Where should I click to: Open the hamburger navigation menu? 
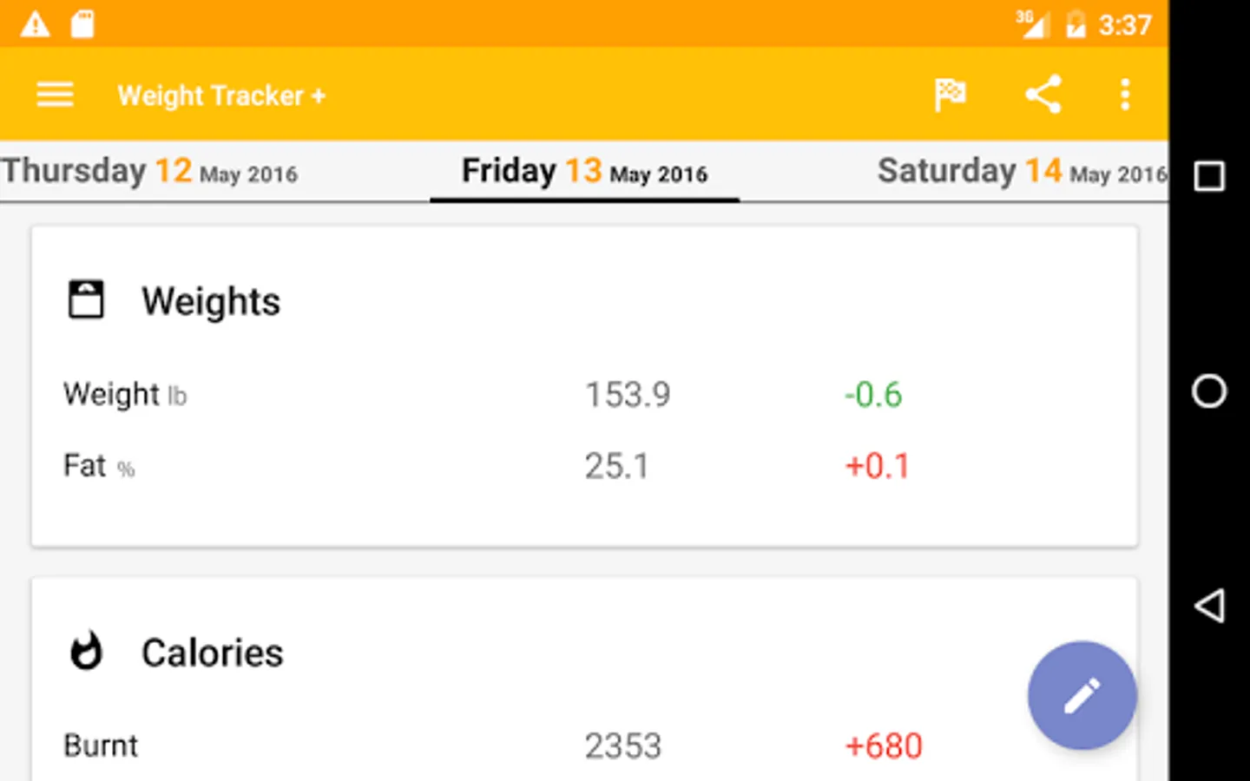55,94
